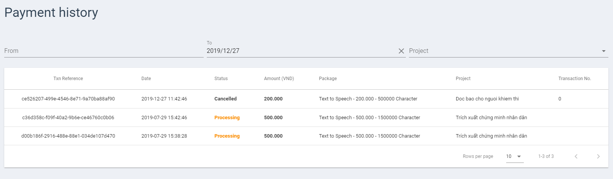613x179 pixels.
Task: Select transaction d00b186f-2916-488e-88e1-034de107d470
Action: click(x=68, y=136)
